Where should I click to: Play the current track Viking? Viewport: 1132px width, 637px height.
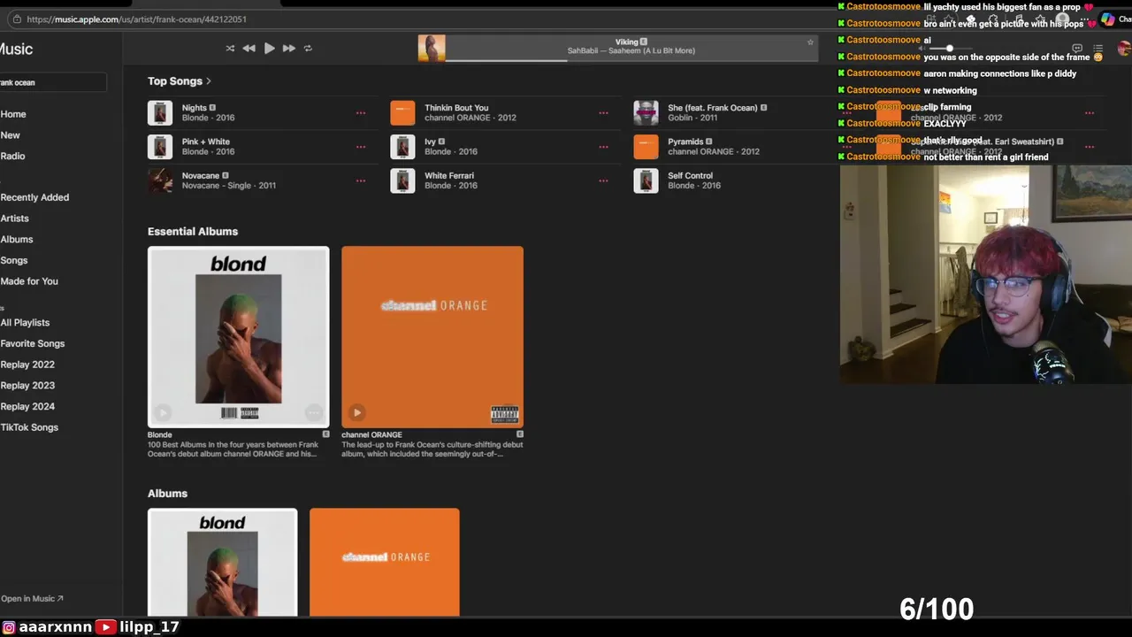click(x=269, y=49)
